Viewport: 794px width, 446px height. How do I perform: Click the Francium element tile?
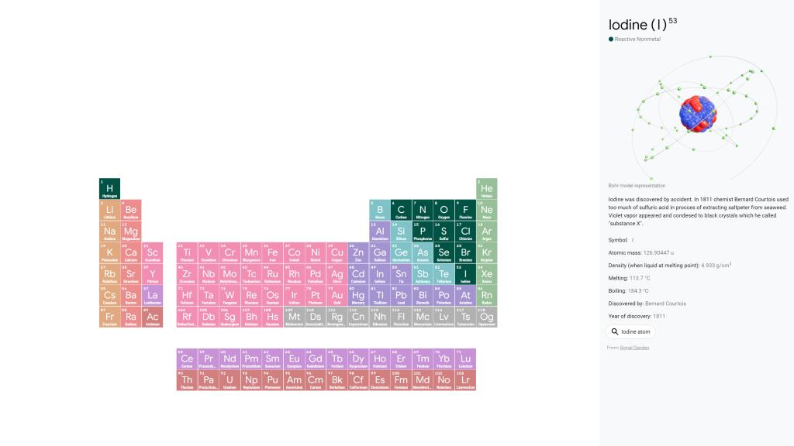[x=109, y=317]
